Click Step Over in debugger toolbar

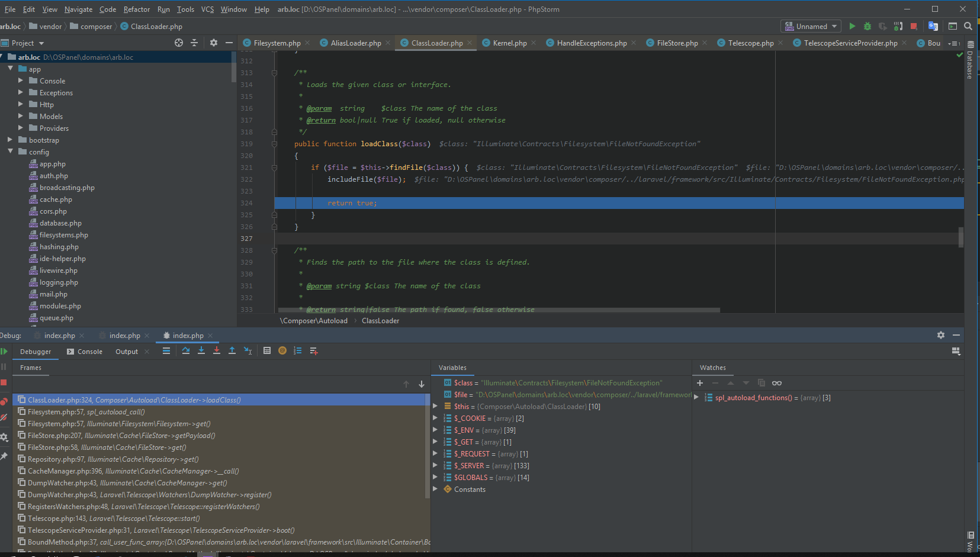186,351
